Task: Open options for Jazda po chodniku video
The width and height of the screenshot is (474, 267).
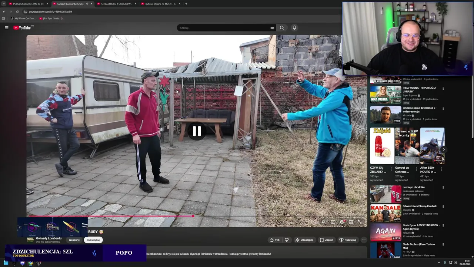Action: click(x=443, y=188)
